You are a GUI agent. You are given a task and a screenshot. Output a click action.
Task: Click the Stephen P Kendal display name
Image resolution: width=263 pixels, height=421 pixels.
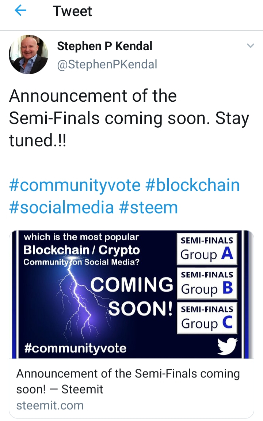click(x=104, y=46)
